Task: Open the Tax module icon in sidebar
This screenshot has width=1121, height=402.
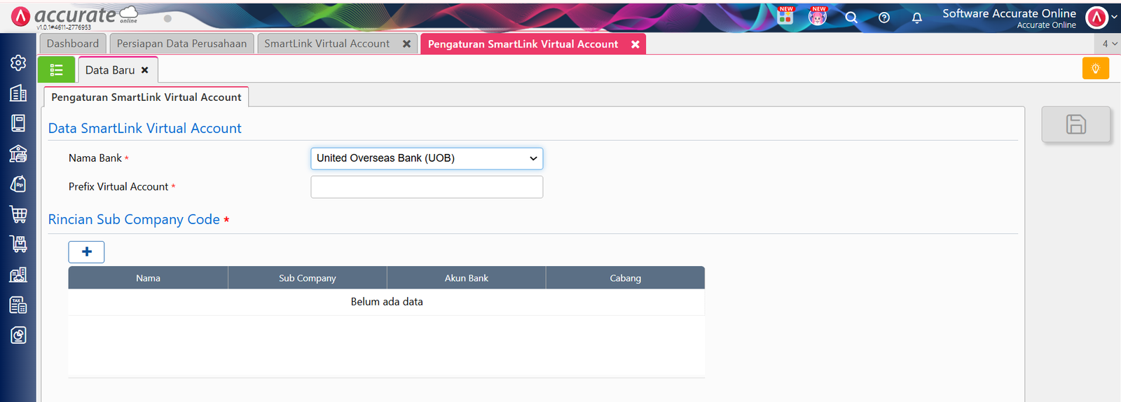Action: pos(18,305)
